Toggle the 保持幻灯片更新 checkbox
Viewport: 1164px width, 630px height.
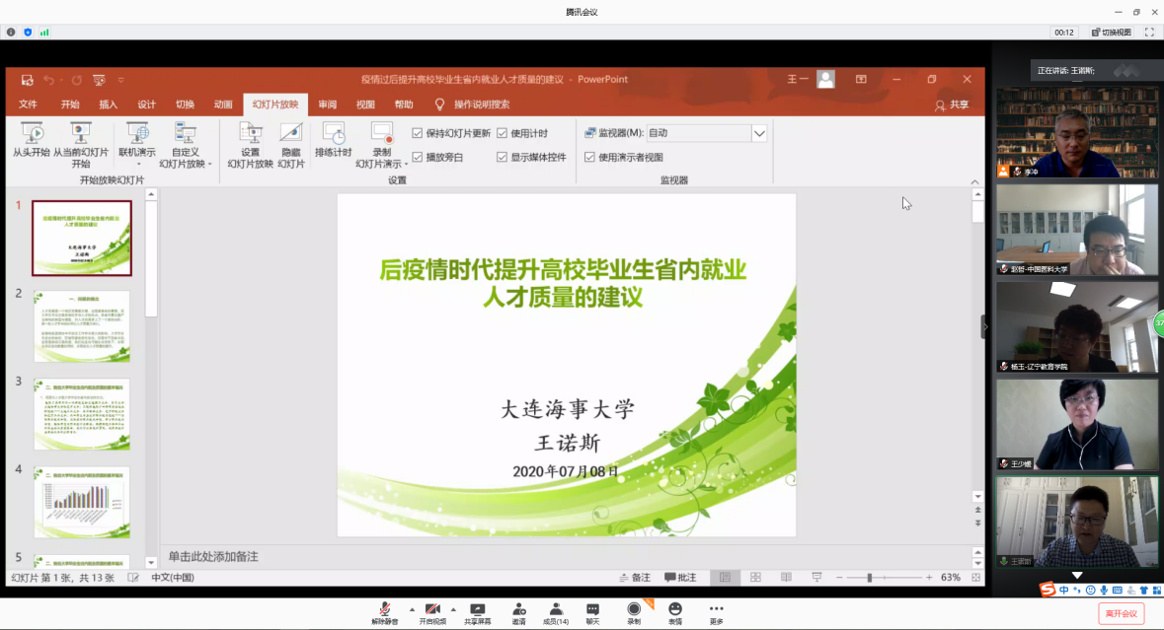tap(418, 133)
